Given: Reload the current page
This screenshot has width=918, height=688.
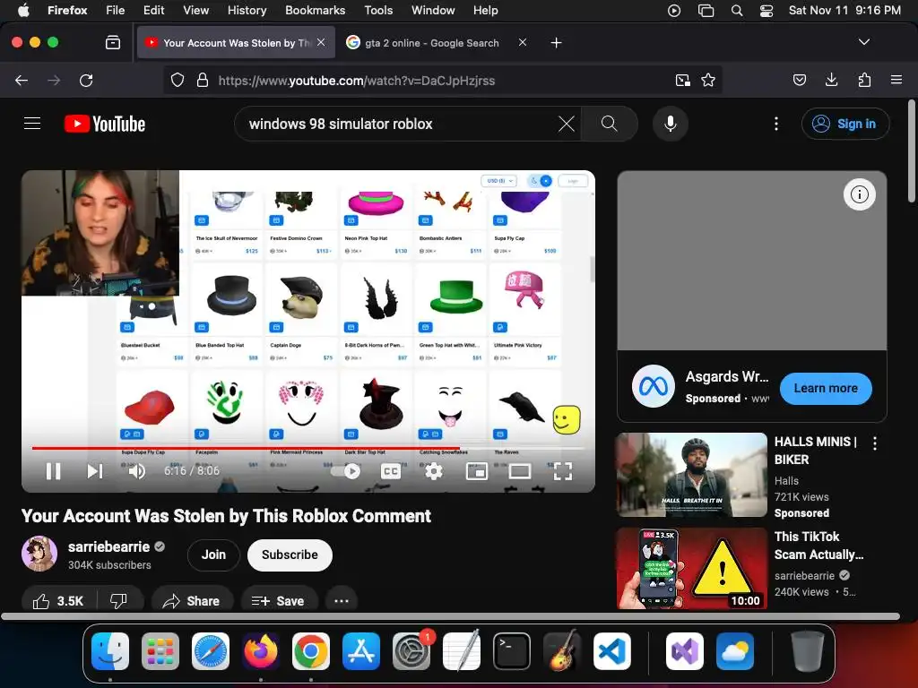Looking at the screenshot, I should [x=86, y=80].
